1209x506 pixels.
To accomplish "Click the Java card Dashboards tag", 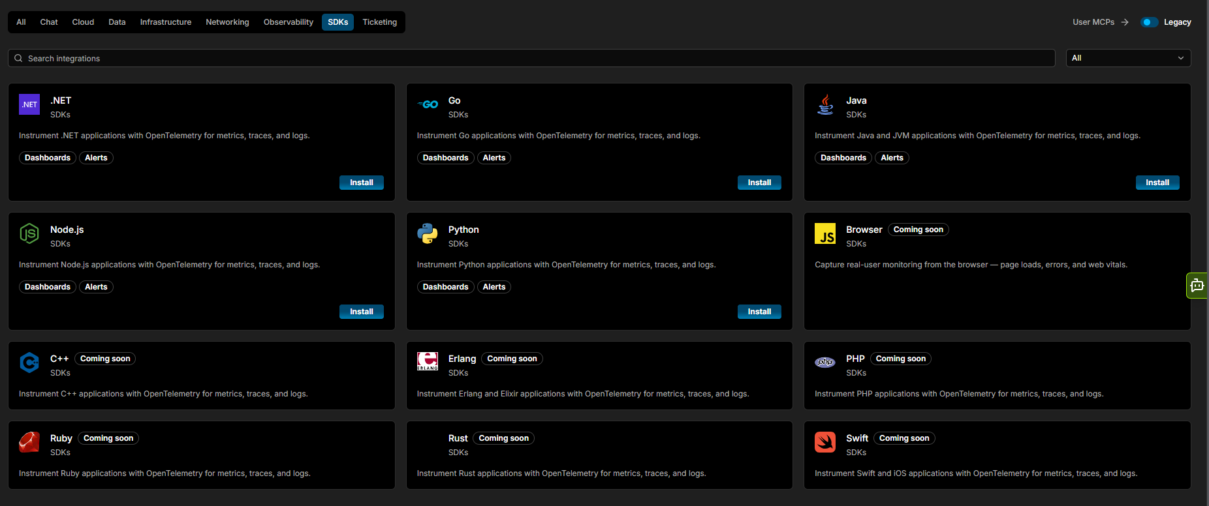I will (x=843, y=158).
